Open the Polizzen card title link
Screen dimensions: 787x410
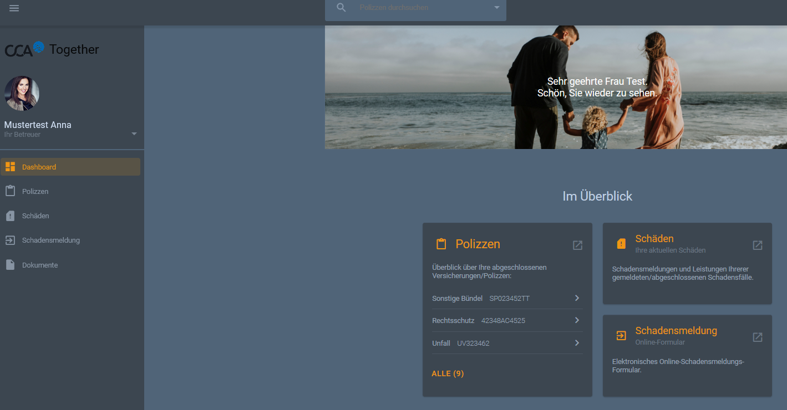pyautogui.click(x=478, y=244)
